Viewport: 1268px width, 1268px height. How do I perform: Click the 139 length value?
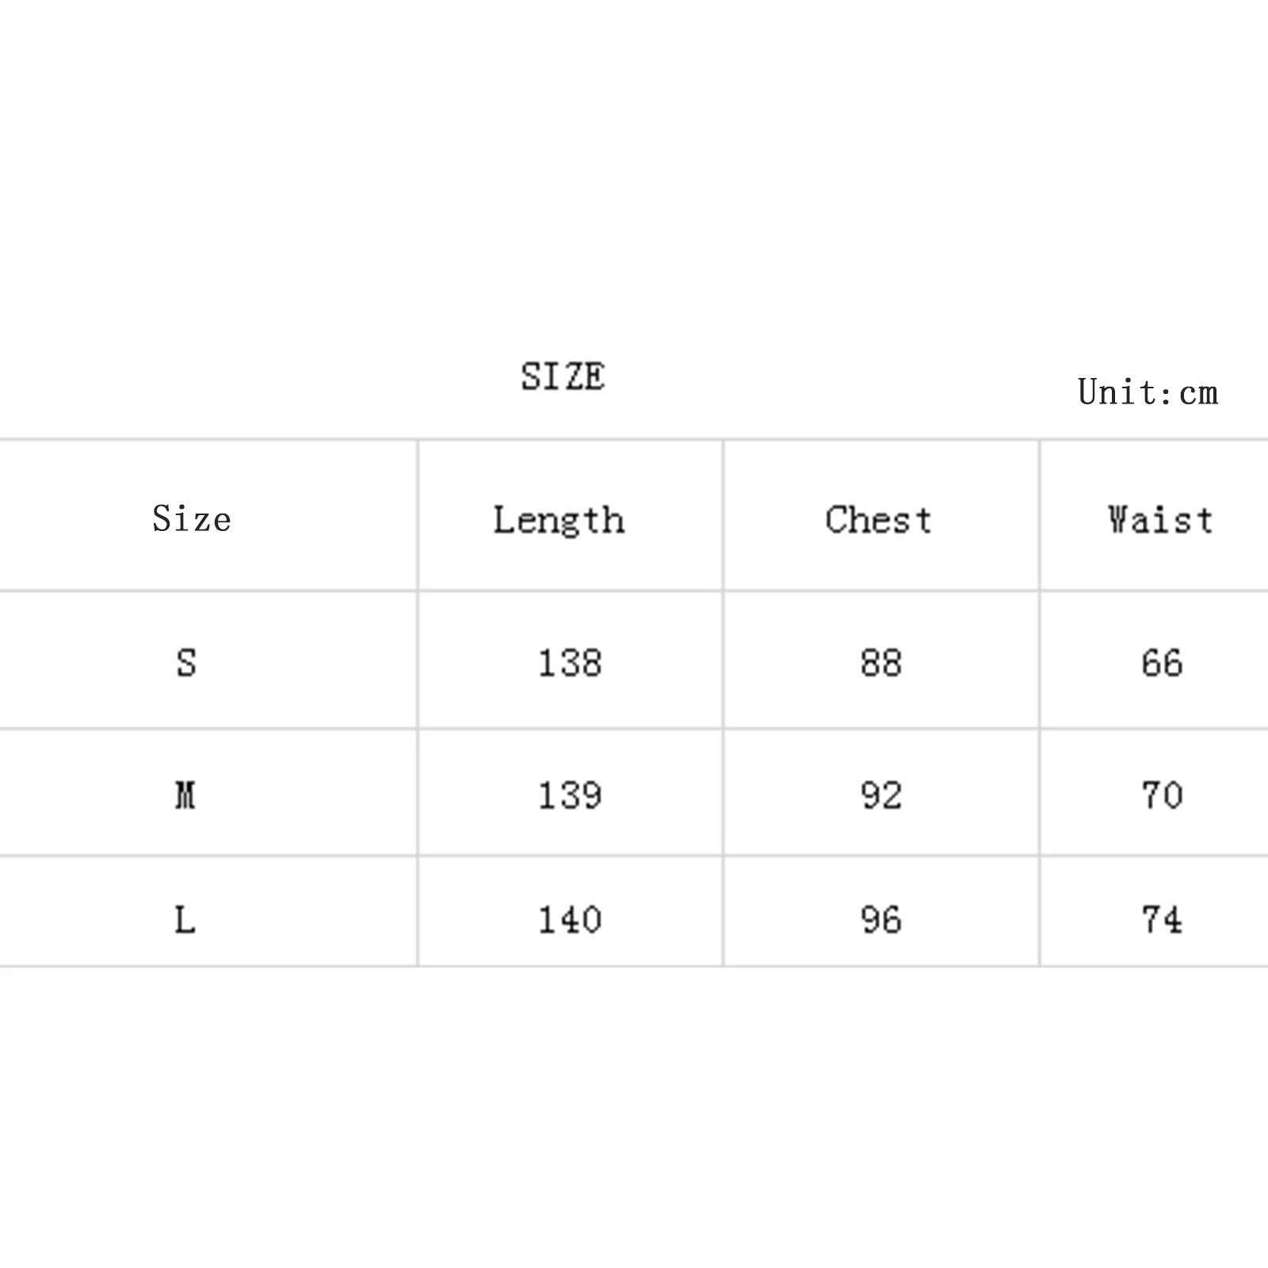pyautogui.click(x=570, y=795)
